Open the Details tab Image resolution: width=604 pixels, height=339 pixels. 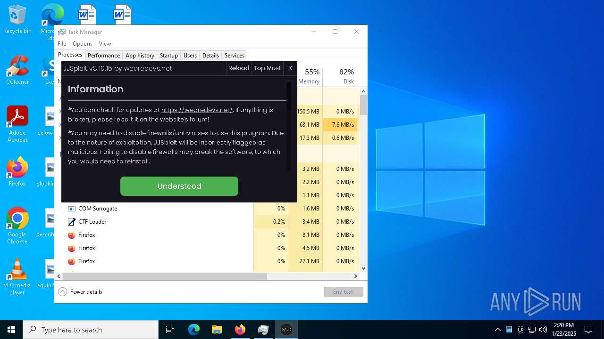point(210,56)
